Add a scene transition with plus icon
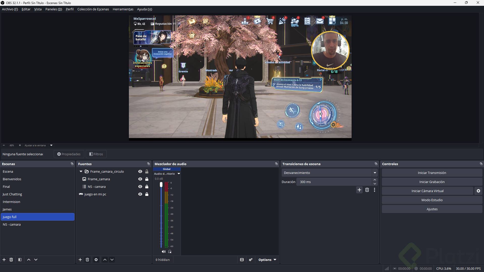Viewport: 484px width, 272px height. [x=359, y=190]
